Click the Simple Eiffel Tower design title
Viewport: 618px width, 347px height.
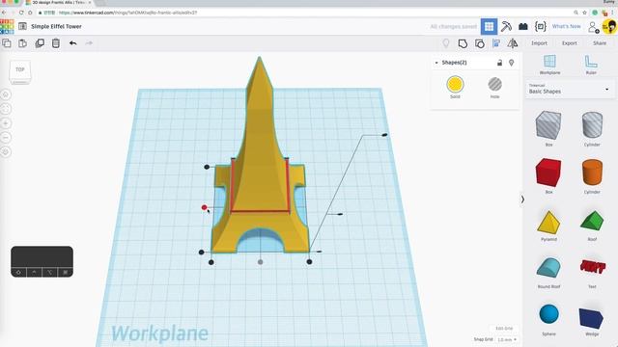[56, 26]
